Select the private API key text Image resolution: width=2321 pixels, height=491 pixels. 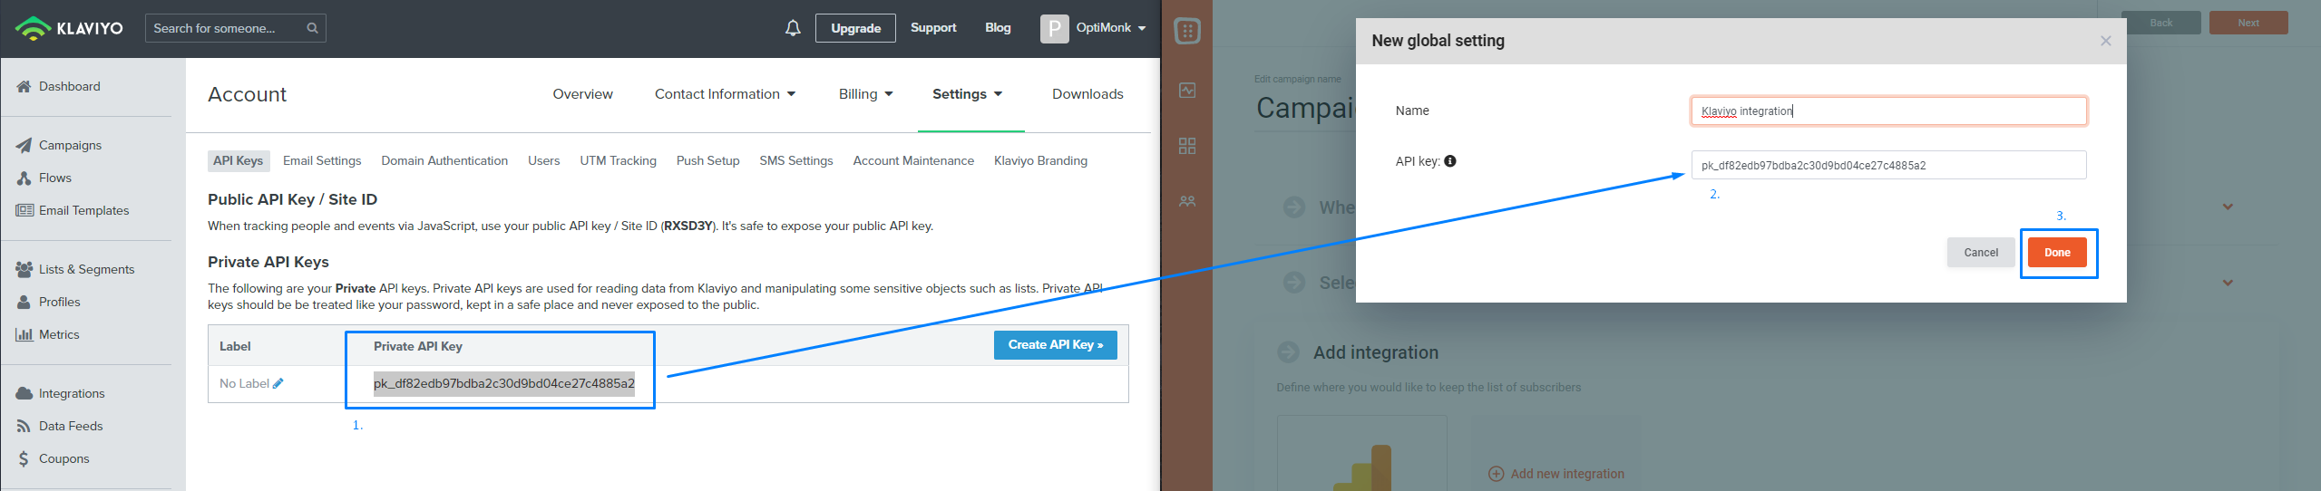(504, 383)
